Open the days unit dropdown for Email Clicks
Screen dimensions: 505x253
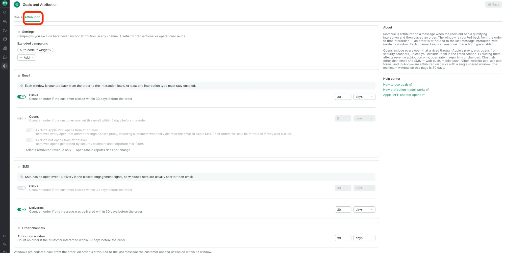(364, 97)
